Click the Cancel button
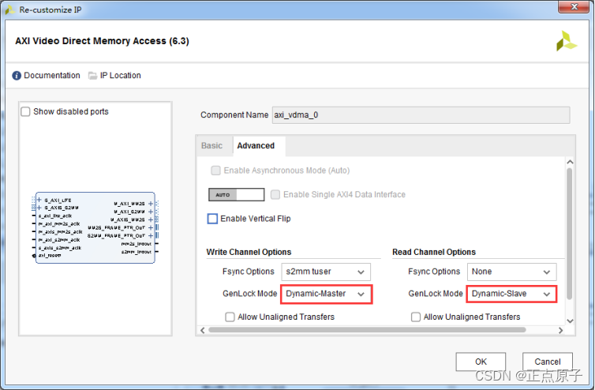 click(x=547, y=362)
